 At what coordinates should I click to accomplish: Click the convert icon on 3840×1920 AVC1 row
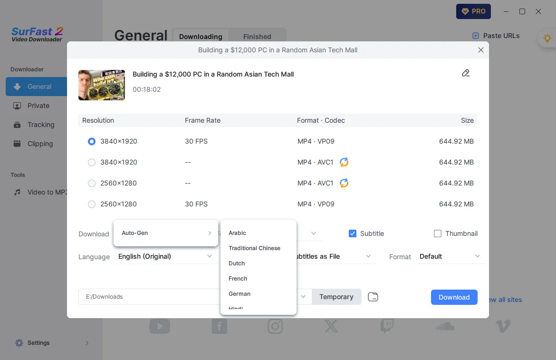[344, 162]
